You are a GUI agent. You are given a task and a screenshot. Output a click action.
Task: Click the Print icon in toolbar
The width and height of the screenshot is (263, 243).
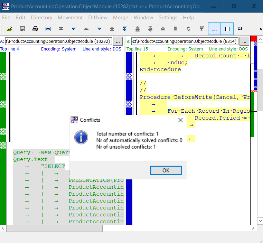pos(35,29)
